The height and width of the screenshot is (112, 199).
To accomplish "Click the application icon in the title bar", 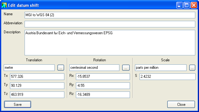I will [x=4, y=5].
